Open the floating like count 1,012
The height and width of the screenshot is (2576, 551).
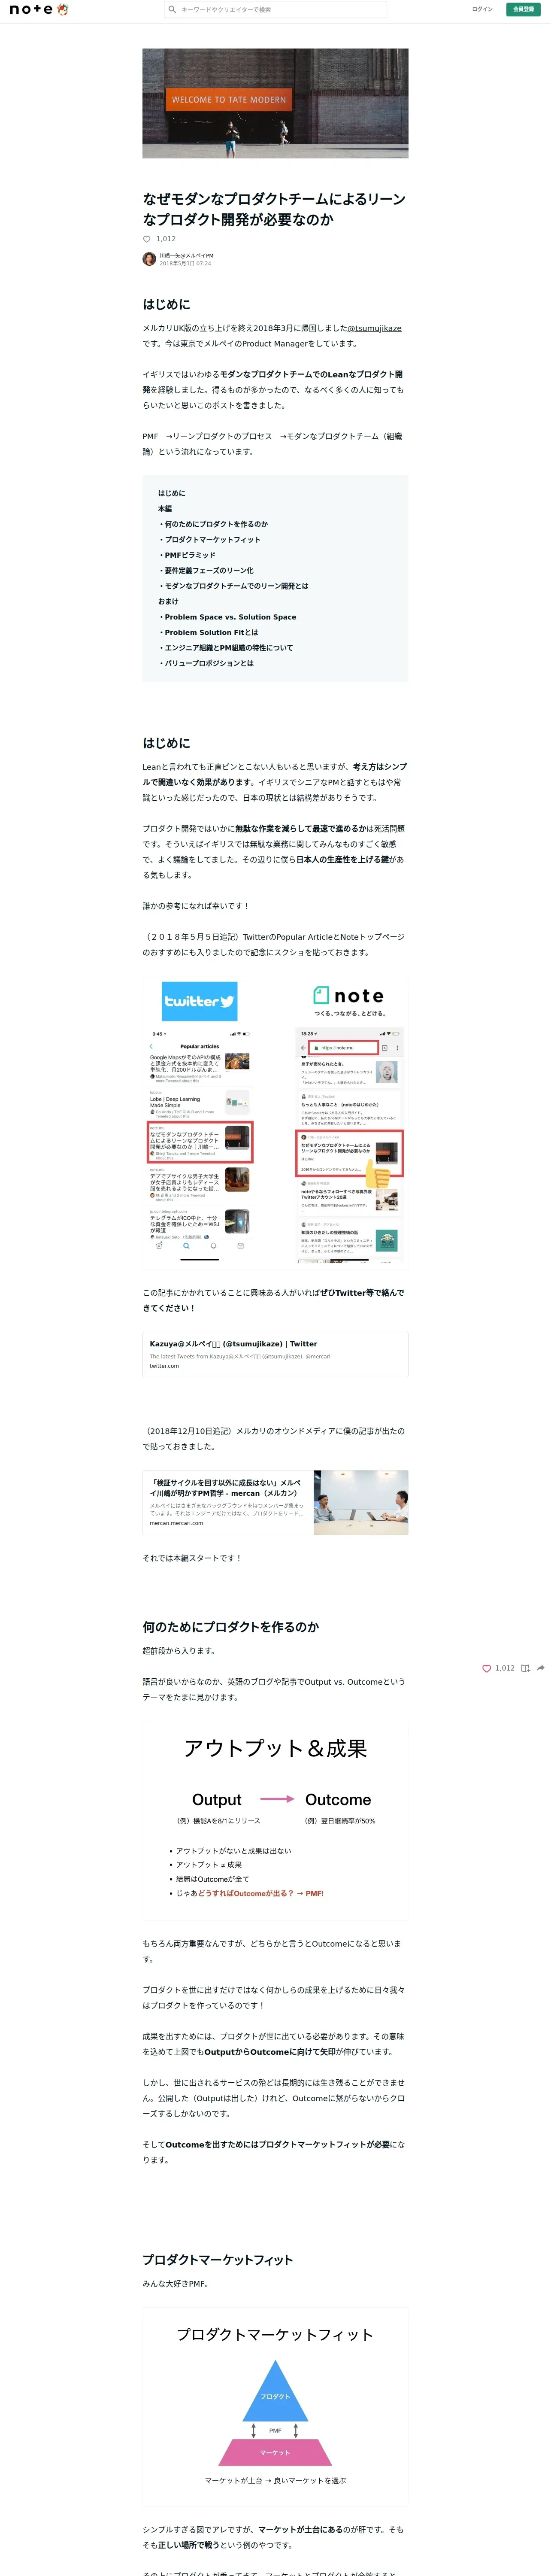point(505,1668)
